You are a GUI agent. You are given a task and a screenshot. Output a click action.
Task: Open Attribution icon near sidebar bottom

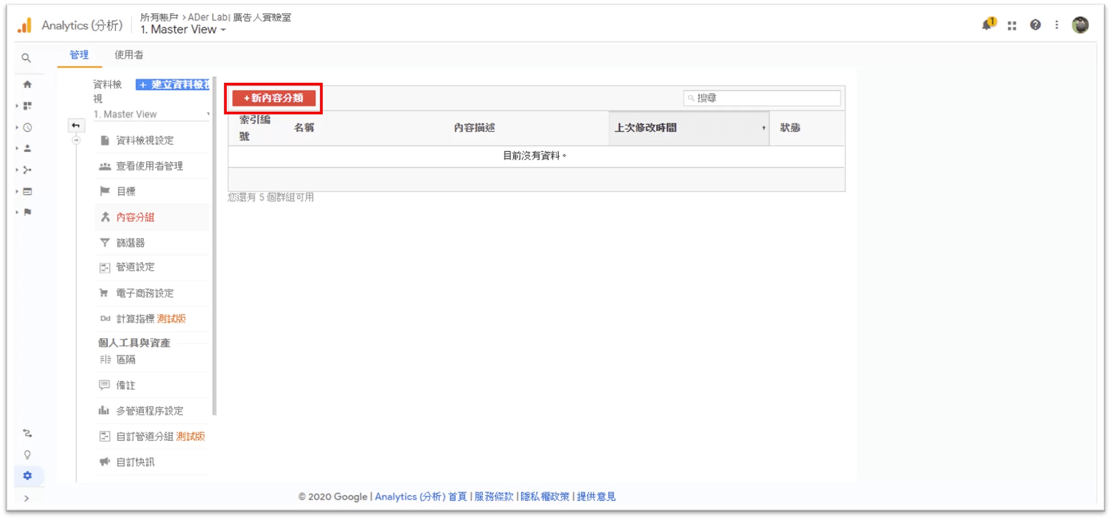(27, 433)
